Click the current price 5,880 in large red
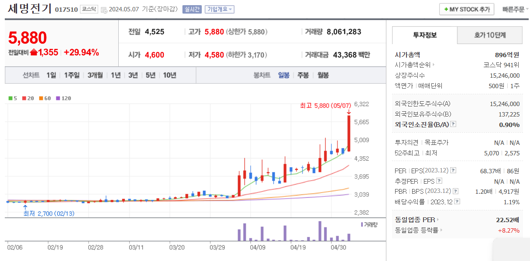This screenshot has width=530, height=261. 28,38
